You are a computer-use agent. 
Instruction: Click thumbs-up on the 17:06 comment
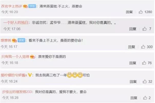[x=144, y=29]
